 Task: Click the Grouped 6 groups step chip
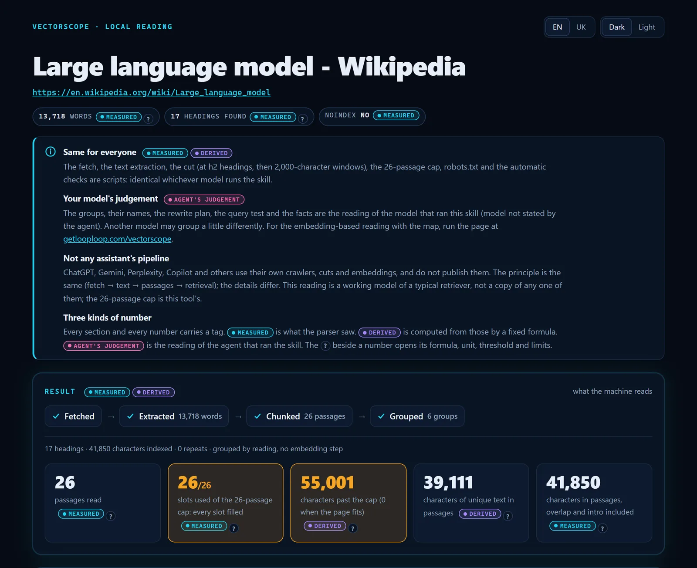tap(417, 416)
